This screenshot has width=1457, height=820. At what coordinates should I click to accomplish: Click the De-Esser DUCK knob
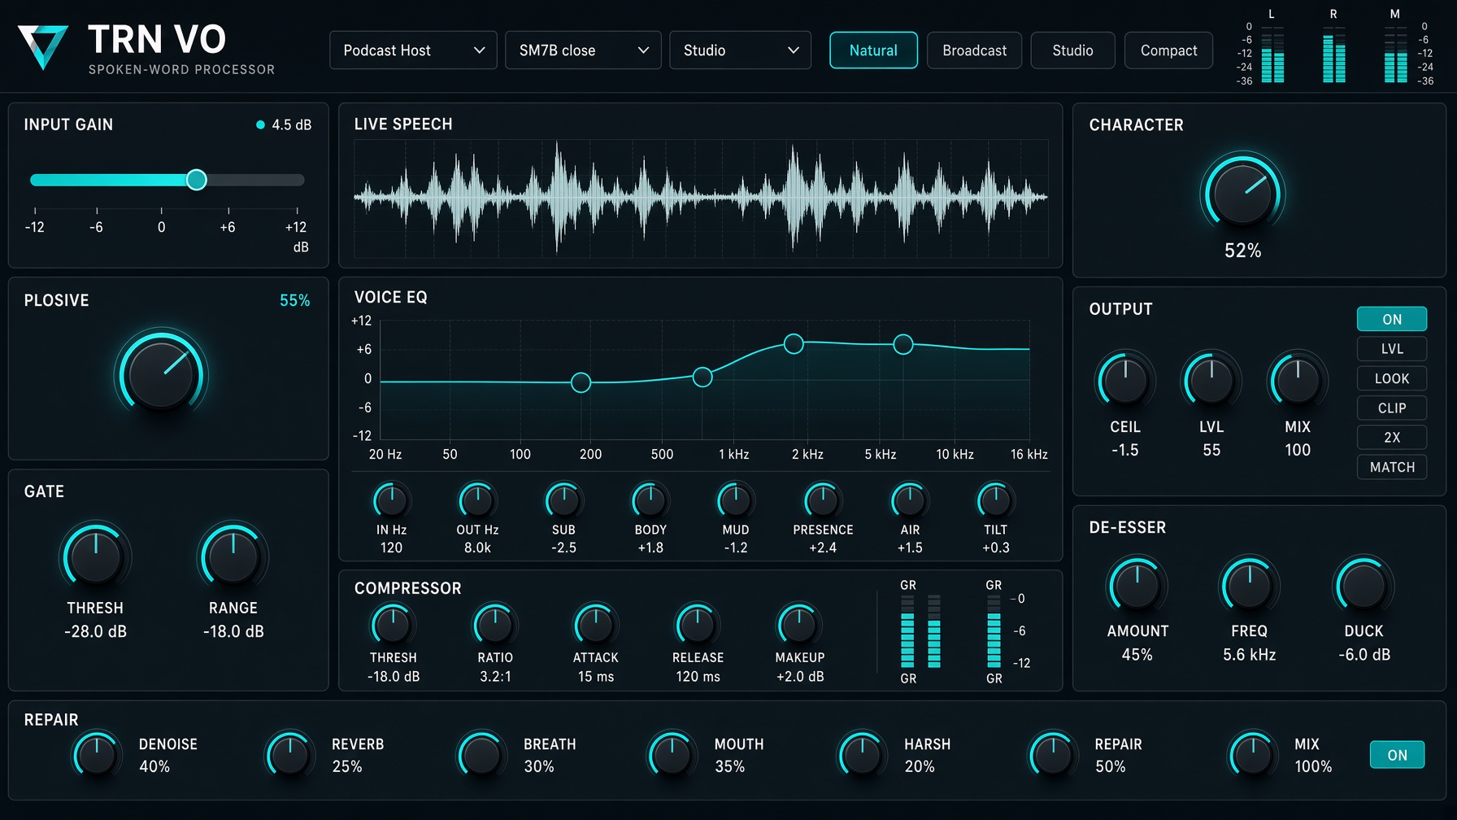coord(1363,585)
